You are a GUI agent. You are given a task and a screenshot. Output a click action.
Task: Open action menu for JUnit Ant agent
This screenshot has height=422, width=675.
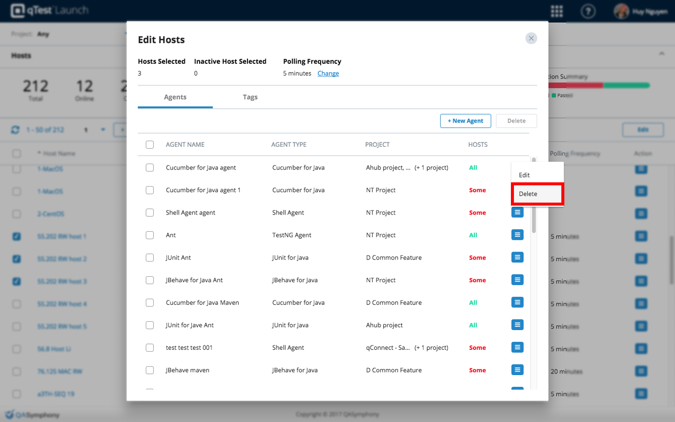pyautogui.click(x=517, y=257)
